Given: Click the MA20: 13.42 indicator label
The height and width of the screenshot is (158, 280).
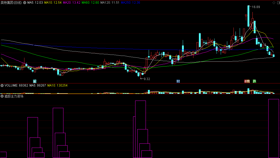Looking at the screenshot, I should (x=71, y=3).
